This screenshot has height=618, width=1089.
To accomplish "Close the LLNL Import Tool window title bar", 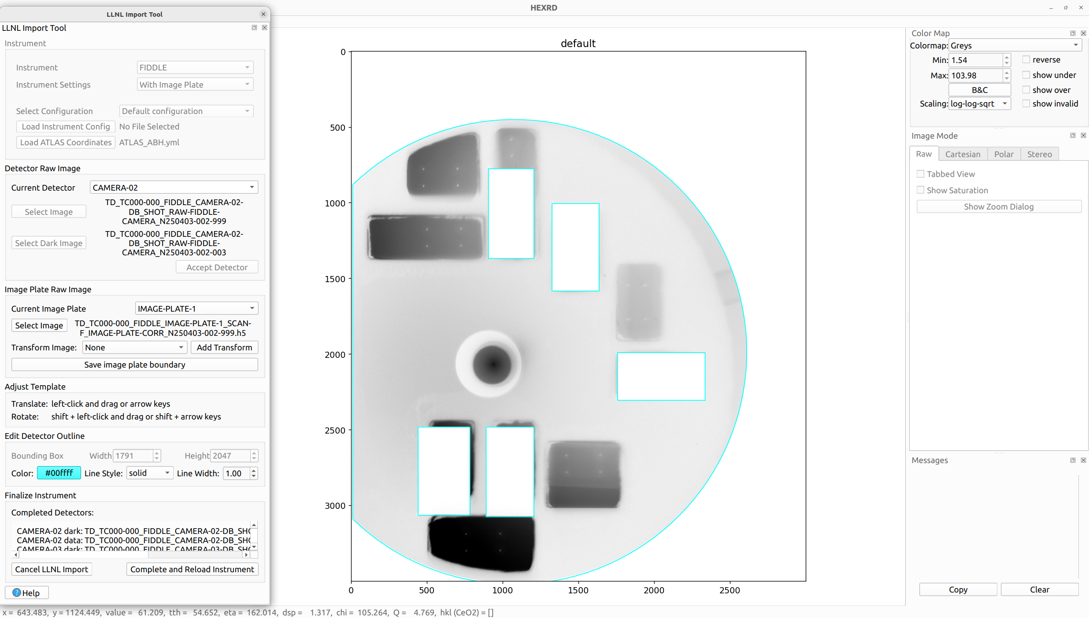I will [263, 14].
